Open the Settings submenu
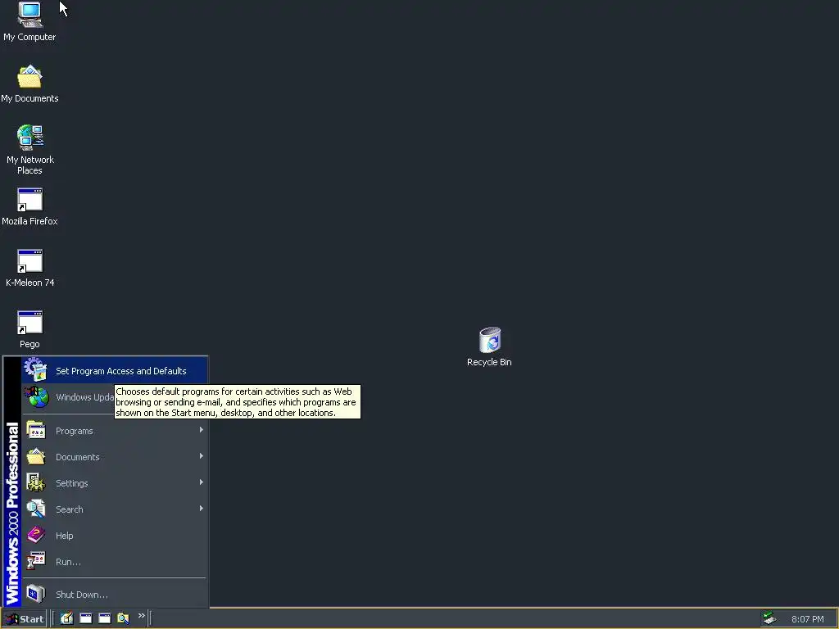Image resolution: width=839 pixels, height=629 pixels. [115, 483]
